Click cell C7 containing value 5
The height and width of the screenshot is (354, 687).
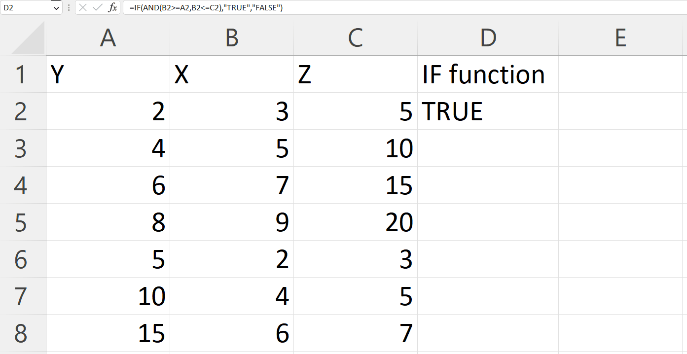pos(355,296)
